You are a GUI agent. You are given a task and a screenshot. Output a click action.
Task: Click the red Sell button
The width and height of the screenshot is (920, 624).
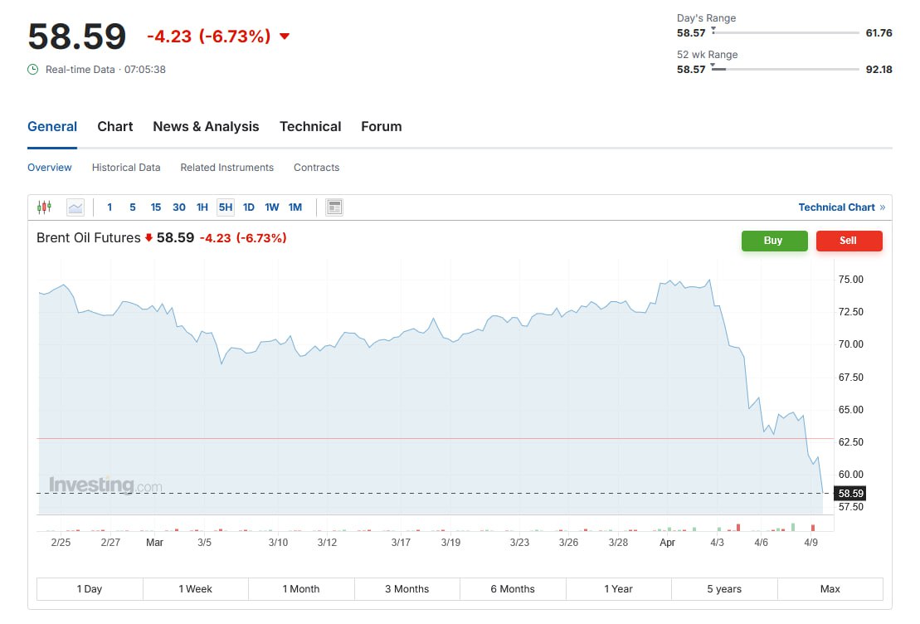click(x=849, y=241)
